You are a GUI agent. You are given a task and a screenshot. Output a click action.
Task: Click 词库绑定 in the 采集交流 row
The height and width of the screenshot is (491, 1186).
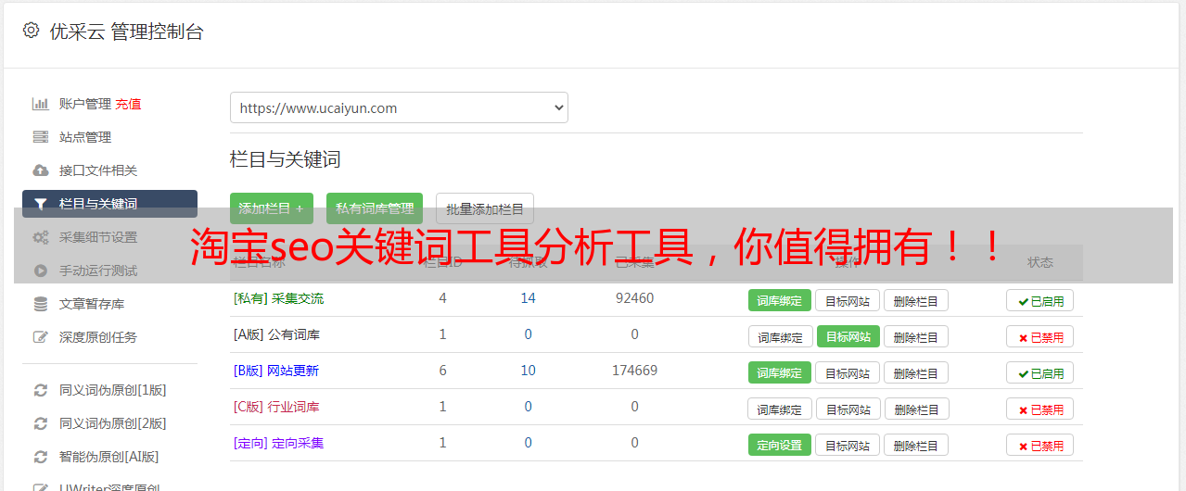coord(780,300)
